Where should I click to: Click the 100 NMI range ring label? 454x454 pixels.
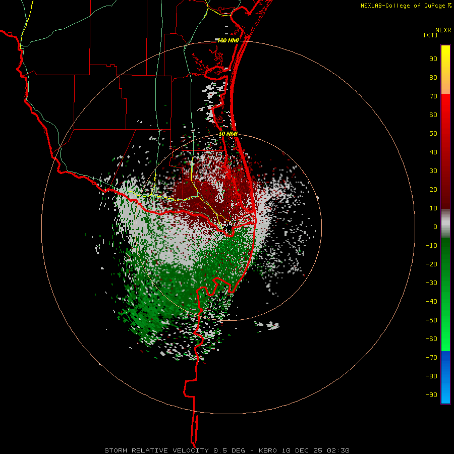[x=228, y=40]
